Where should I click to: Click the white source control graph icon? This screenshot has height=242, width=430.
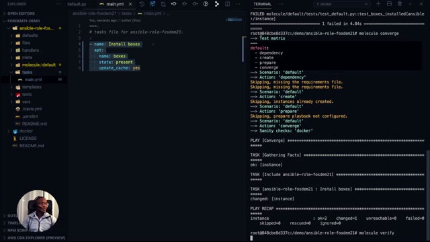tap(216, 4)
